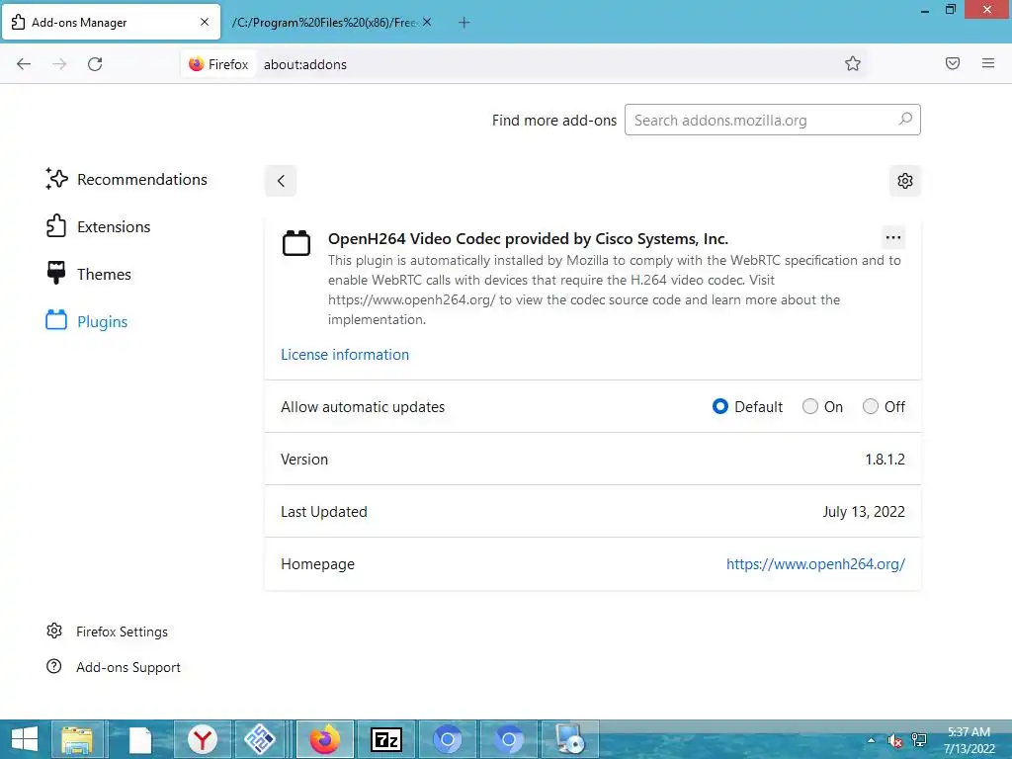Open the Windows Start menu
Screen dimensions: 1012x759
[x=25, y=739]
